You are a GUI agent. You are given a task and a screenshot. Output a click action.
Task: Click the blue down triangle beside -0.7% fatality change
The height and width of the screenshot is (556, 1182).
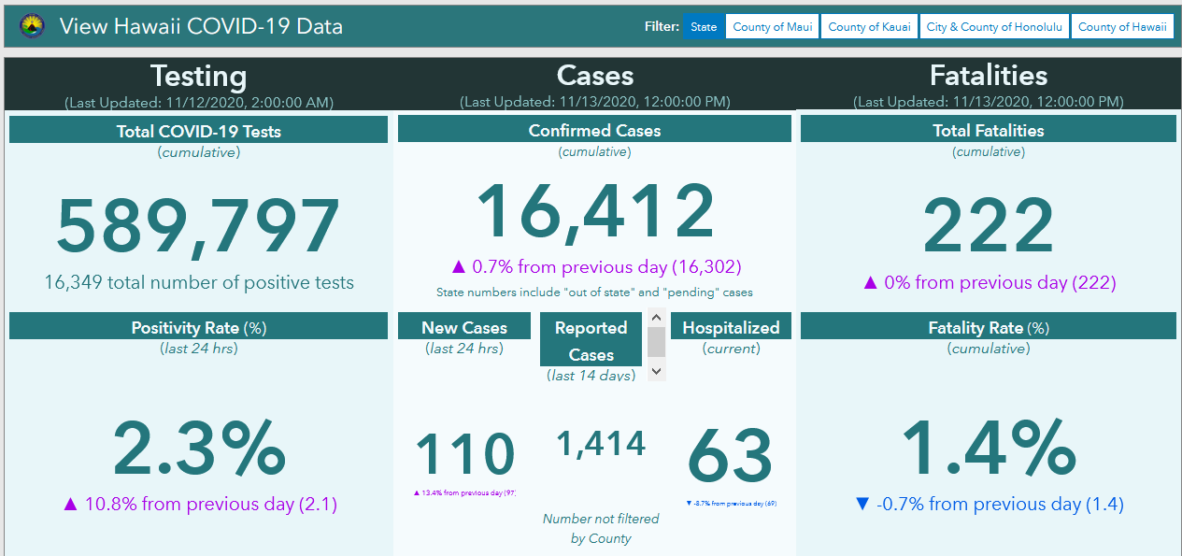pyautogui.click(x=862, y=505)
